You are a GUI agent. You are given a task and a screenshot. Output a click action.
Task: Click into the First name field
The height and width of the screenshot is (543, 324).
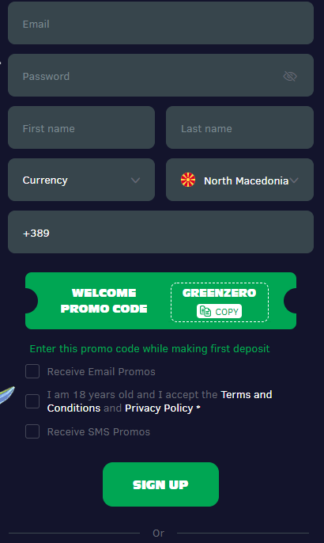click(x=81, y=127)
